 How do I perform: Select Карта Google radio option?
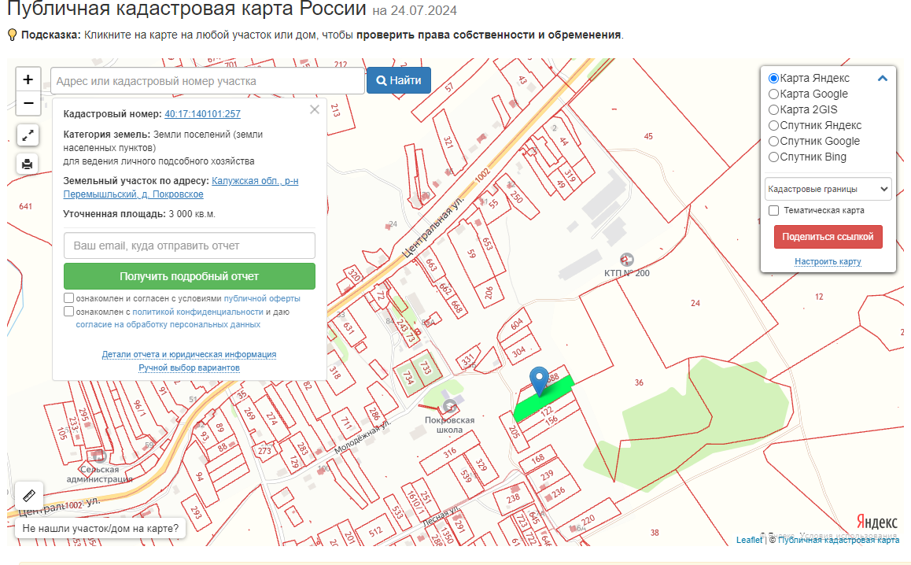click(x=773, y=94)
